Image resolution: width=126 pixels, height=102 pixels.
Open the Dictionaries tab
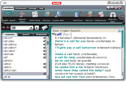21,8
